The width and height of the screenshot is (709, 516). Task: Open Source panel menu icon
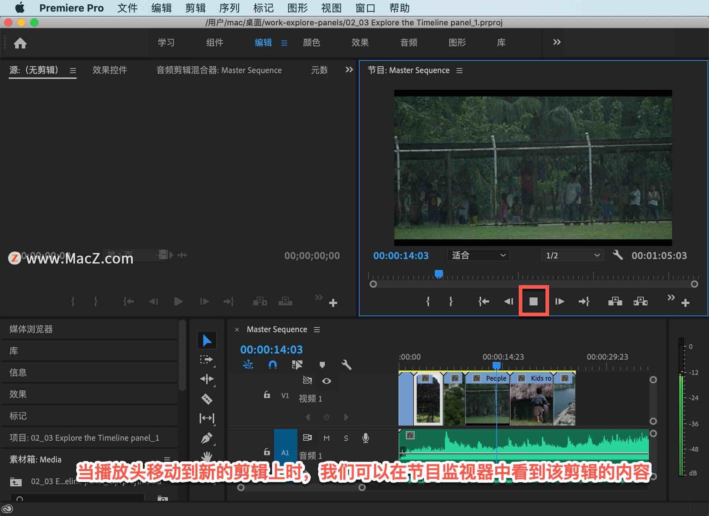click(73, 70)
